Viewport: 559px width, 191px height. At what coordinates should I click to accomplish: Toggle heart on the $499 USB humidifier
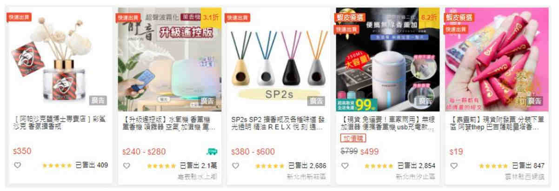click(345, 165)
